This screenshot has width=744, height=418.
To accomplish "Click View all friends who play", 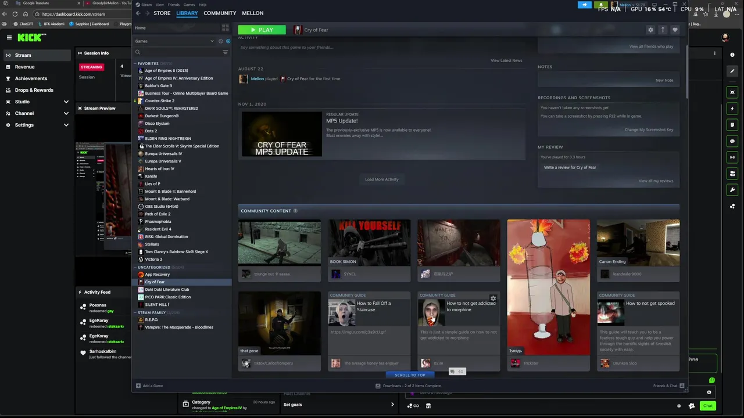I will 651,46.
